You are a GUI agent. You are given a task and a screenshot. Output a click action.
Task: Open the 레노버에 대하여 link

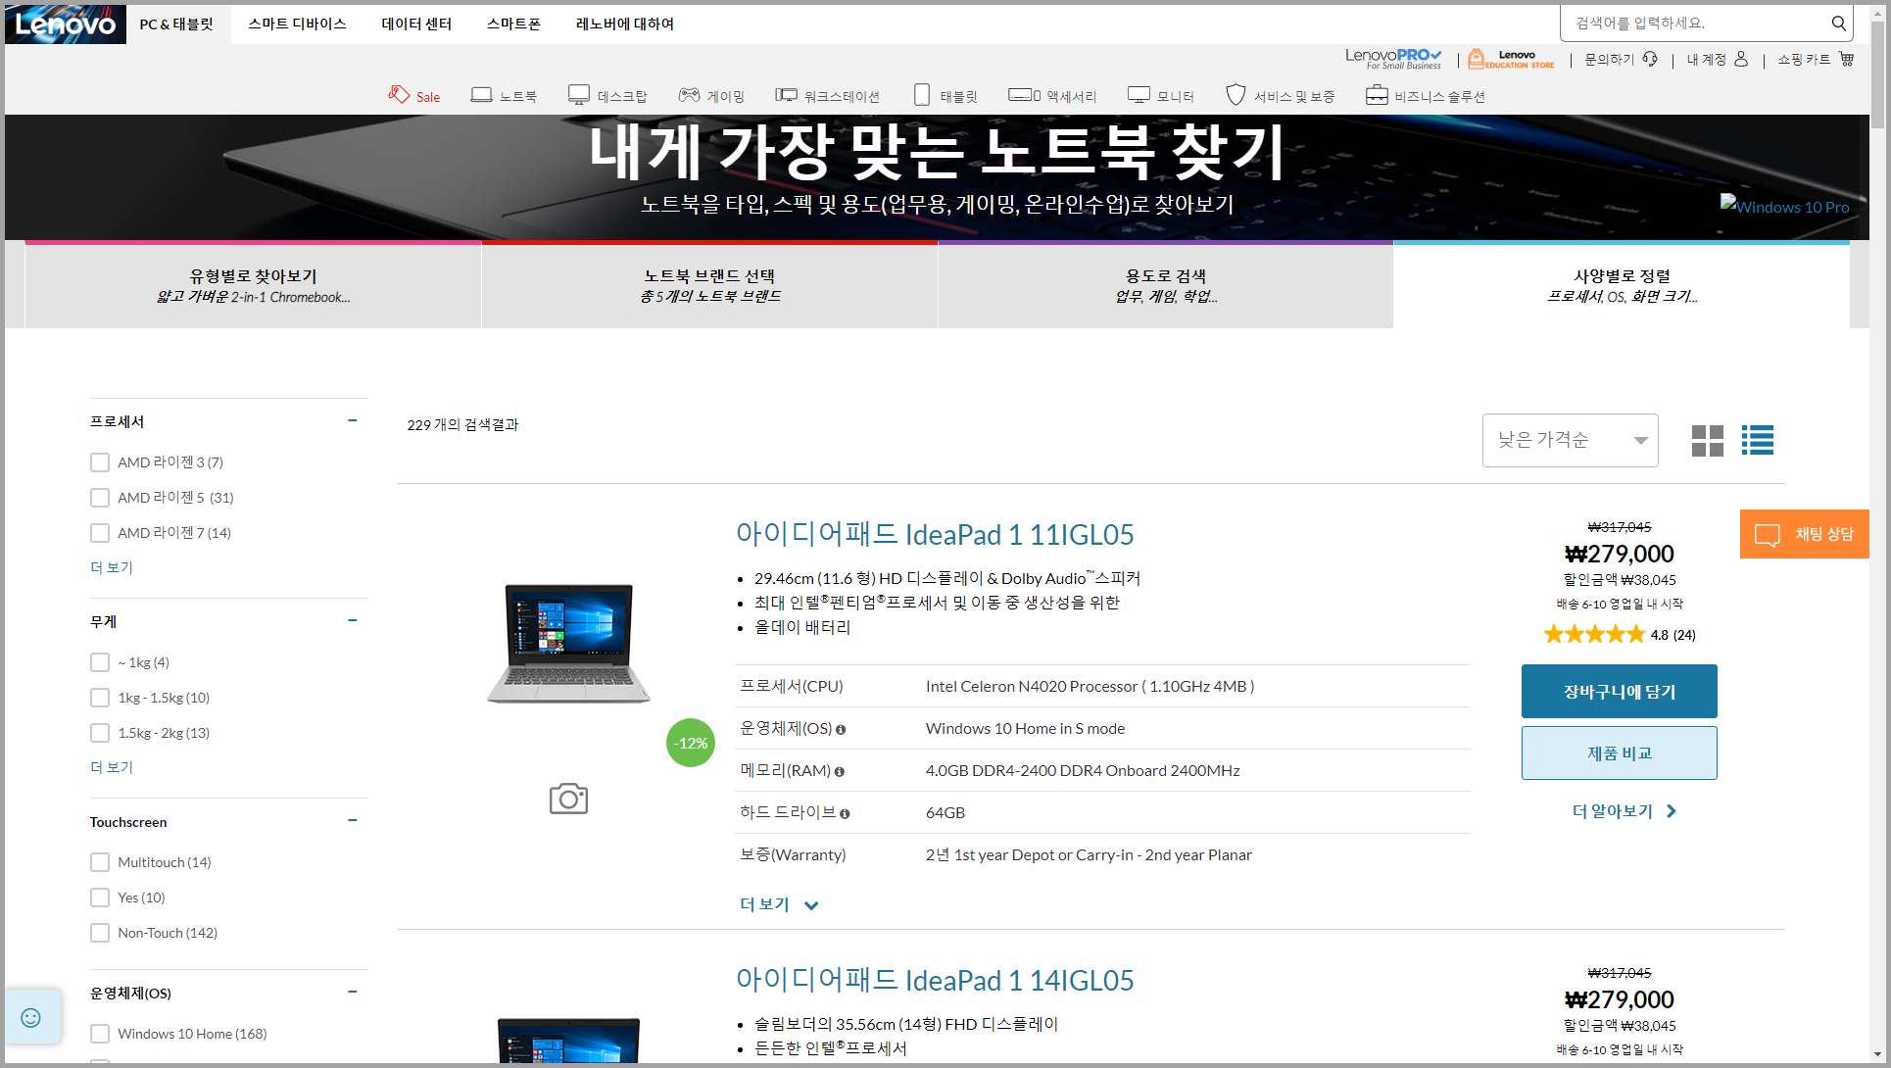625,24
